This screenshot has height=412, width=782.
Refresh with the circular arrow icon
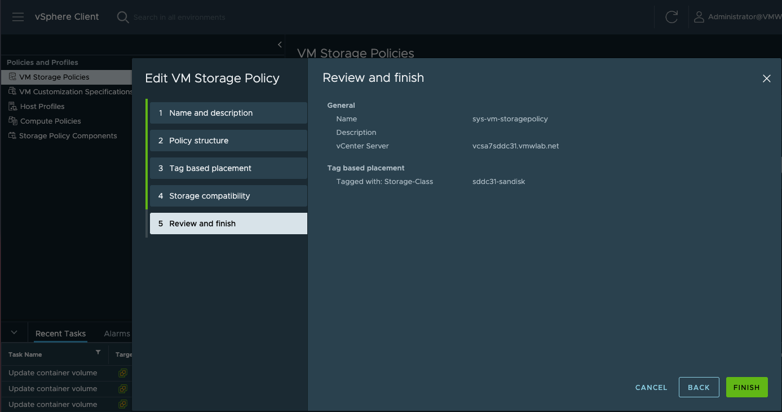click(671, 17)
